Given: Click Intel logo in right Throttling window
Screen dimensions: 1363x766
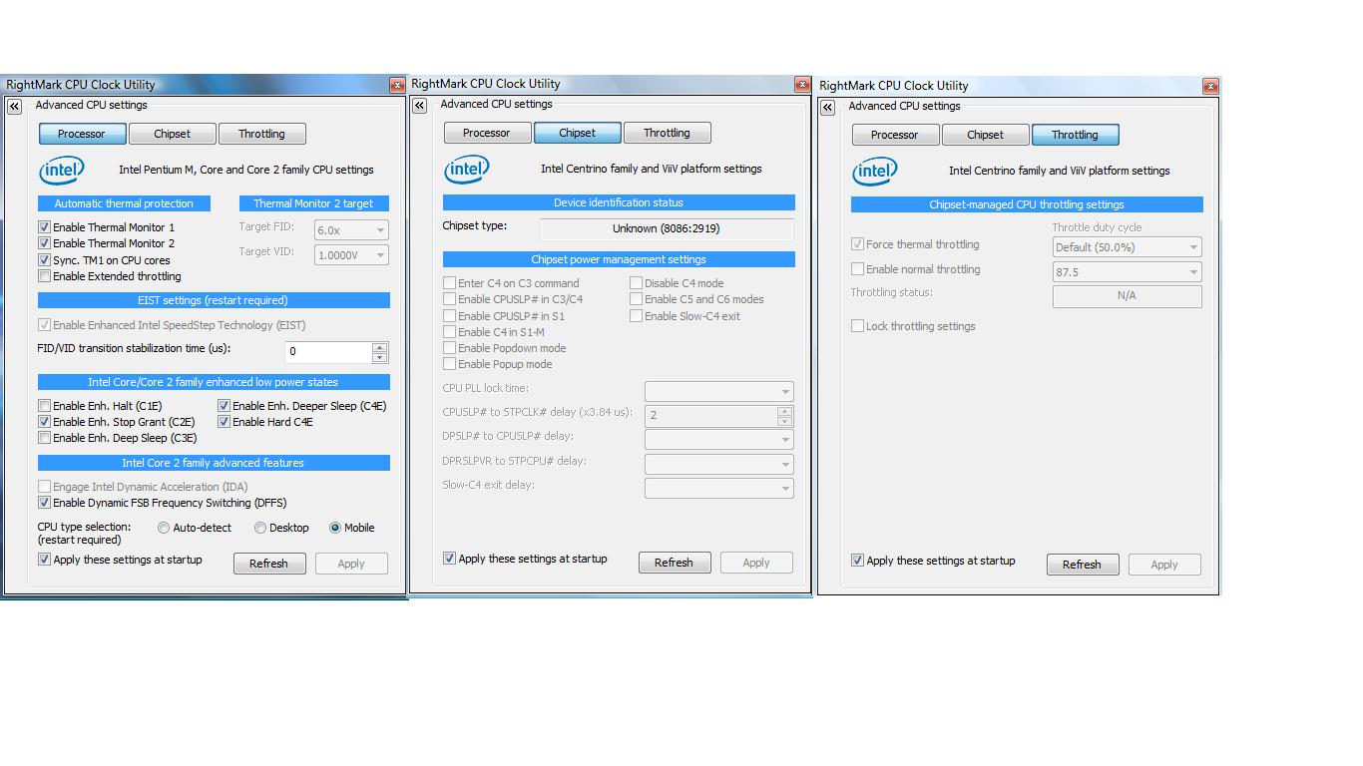Looking at the screenshot, I should pyautogui.click(x=875, y=172).
